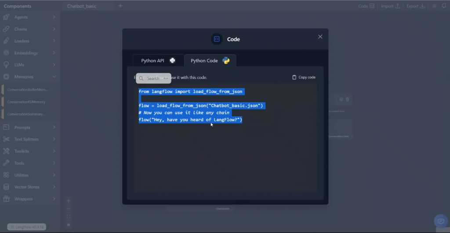Close the Code dialog

[320, 37]
